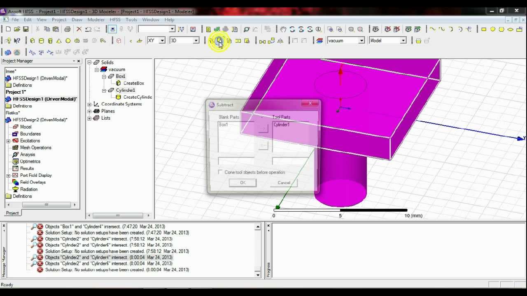Click the Zoom in magnifier icon

[330, 29]
